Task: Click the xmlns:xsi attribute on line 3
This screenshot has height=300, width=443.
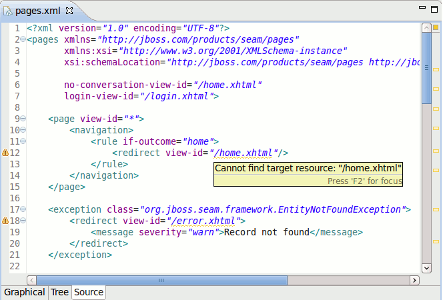Action: pyautogui.click(x=88, y=51)
